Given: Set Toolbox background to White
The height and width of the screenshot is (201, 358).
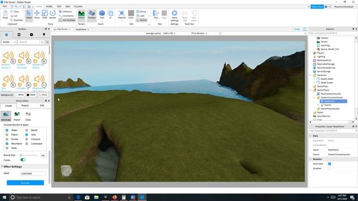Looking at the screenshot, I should tap(20, 94).
